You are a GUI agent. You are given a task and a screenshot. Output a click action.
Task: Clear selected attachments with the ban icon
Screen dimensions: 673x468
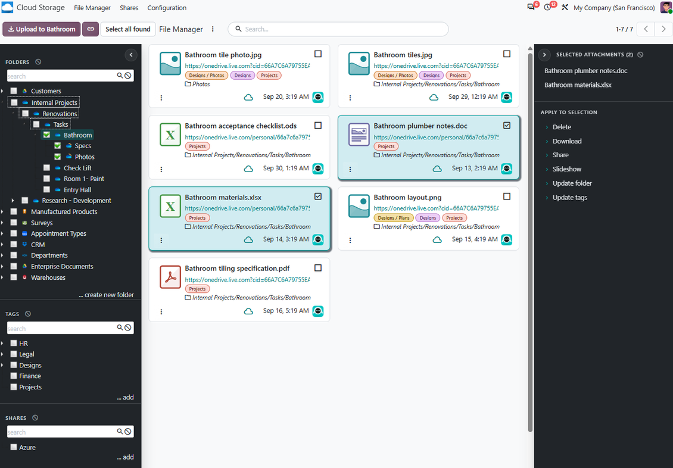point(640,54)
